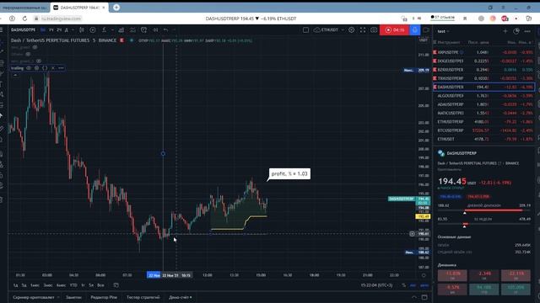The image size is (540, 303).
Task: Switch to the DASHUSDTPERP browser tab
Action: click(x=79, y=8)
